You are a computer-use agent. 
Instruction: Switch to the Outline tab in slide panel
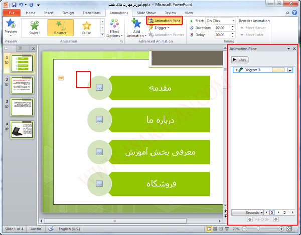click(x=20, y=48)
